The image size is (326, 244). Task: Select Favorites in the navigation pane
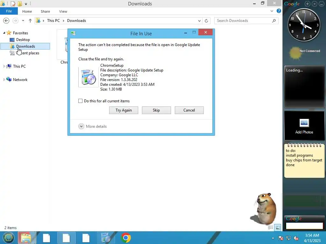[x=20, y=33]
